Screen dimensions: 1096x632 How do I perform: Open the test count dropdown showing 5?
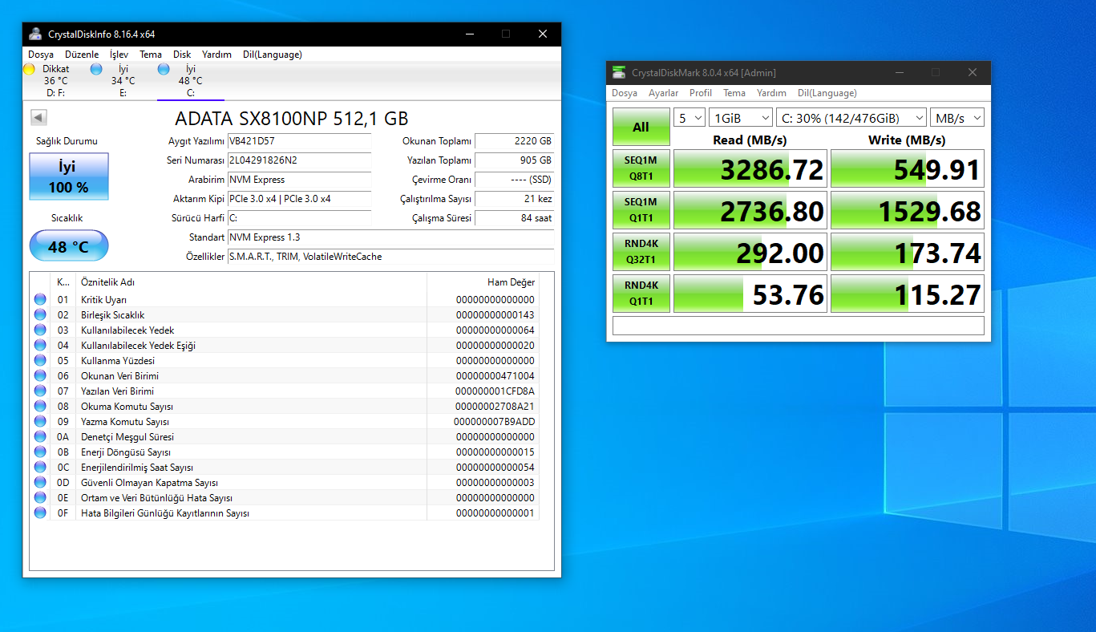(x=689, y=118)
